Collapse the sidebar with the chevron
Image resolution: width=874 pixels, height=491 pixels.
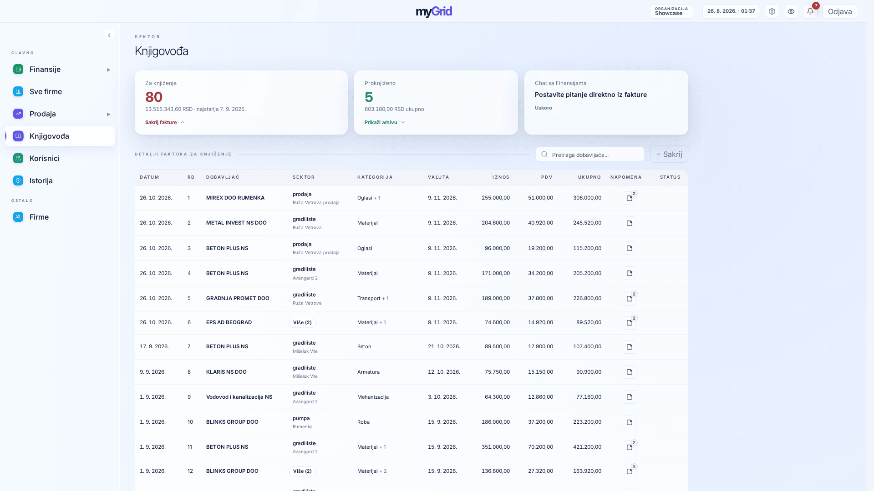[109, 35]
